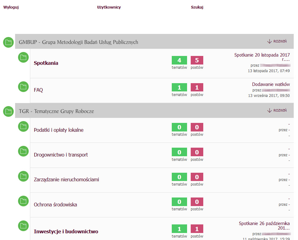This screenshot has height=240, width=298.
Task: Click folder icon for Ochrona środowiska
Action: tap(24, 201)
